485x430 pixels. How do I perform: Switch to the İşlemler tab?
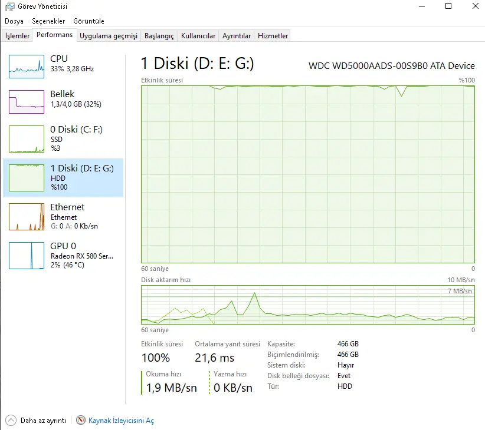pos(17,36)
